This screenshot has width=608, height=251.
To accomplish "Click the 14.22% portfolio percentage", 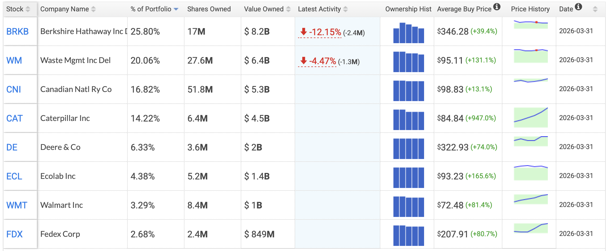I will click(x=145, y=118).
